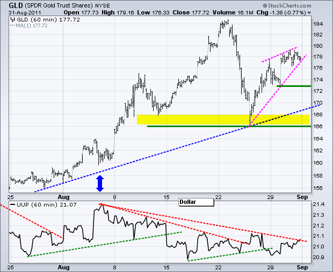Viewport: 333px width, 272px height.
Task: Click the UUP (60 min) 21.07 legend
Action: point(46,205)
